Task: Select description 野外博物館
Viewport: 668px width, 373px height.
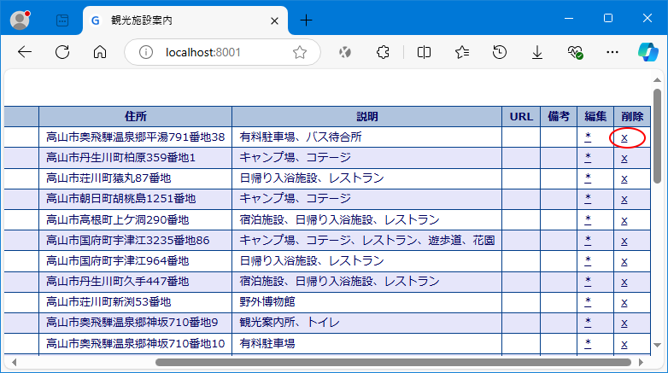Action: coord(267,302)
